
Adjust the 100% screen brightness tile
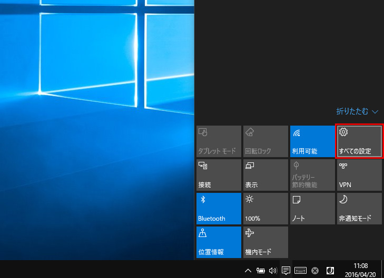pyautogui.click(x=265, y=209)
